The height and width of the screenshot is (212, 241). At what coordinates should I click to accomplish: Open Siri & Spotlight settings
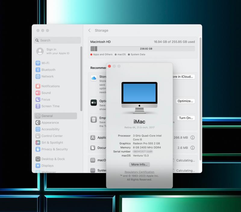point(49,143)
